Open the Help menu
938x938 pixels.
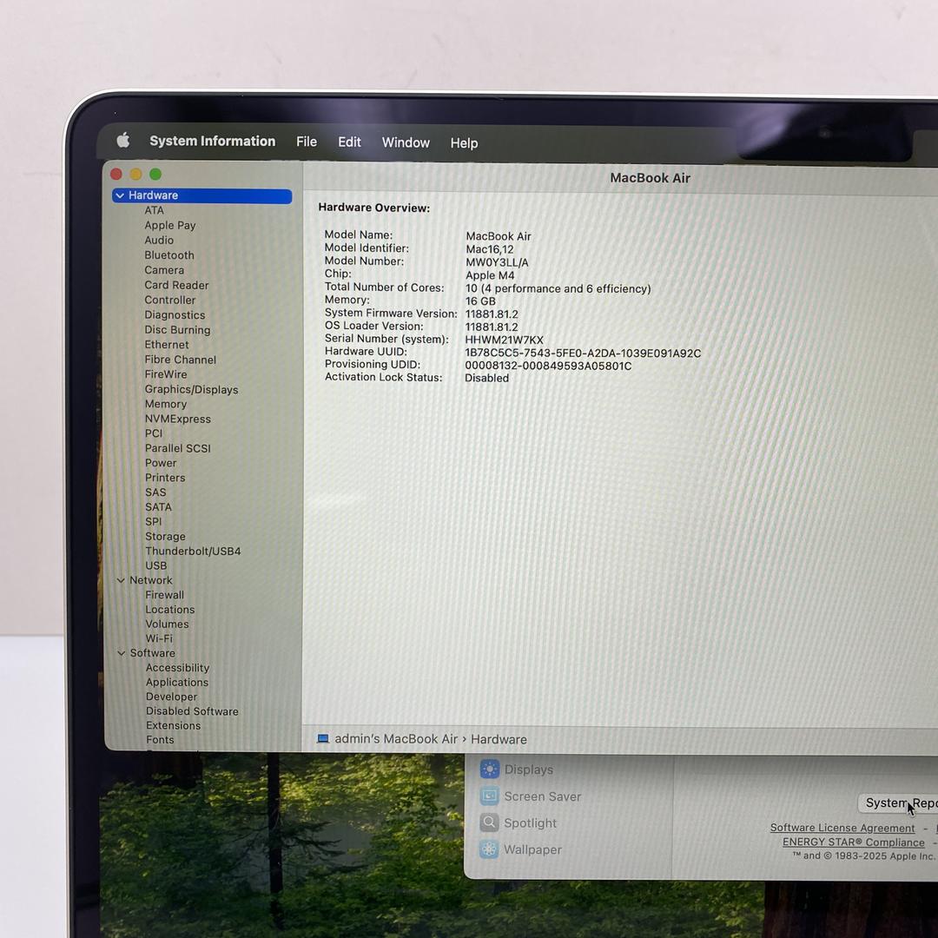(464, 143)
